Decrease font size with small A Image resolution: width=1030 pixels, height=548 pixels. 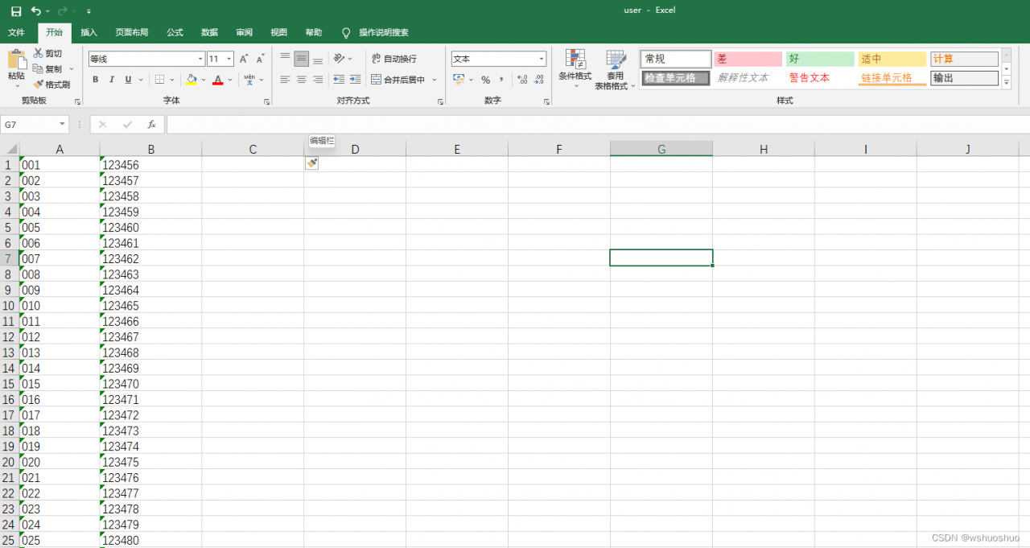(261, 59)
